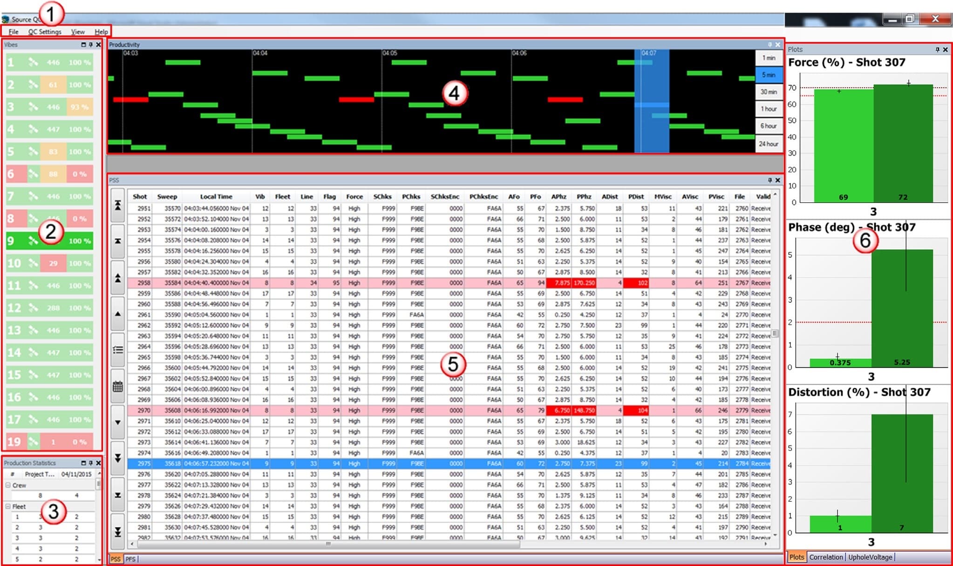Jump to first record with topmost arrow button
The image size is (953, 566).
point(117,205)
